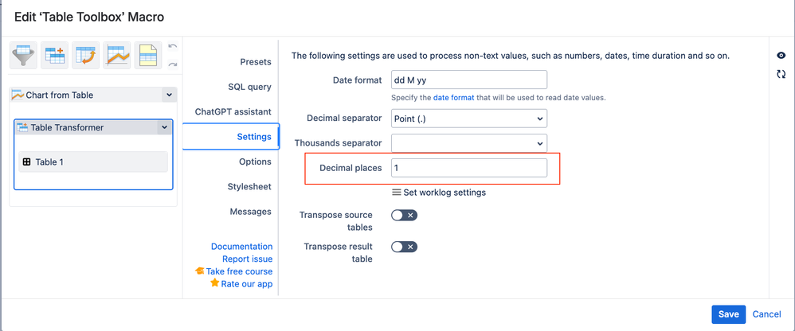The width and height of the screenshot is (795, 331).
Task: Click the Chart from Table toolbar icon
Action: (117, 55)
